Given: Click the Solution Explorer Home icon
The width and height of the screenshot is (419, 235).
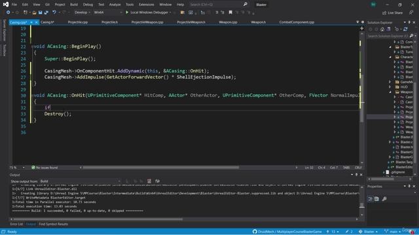Looking at the screenshot, I should [382, 29].
